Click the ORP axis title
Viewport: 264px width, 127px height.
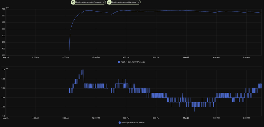[x=7, y=8]
